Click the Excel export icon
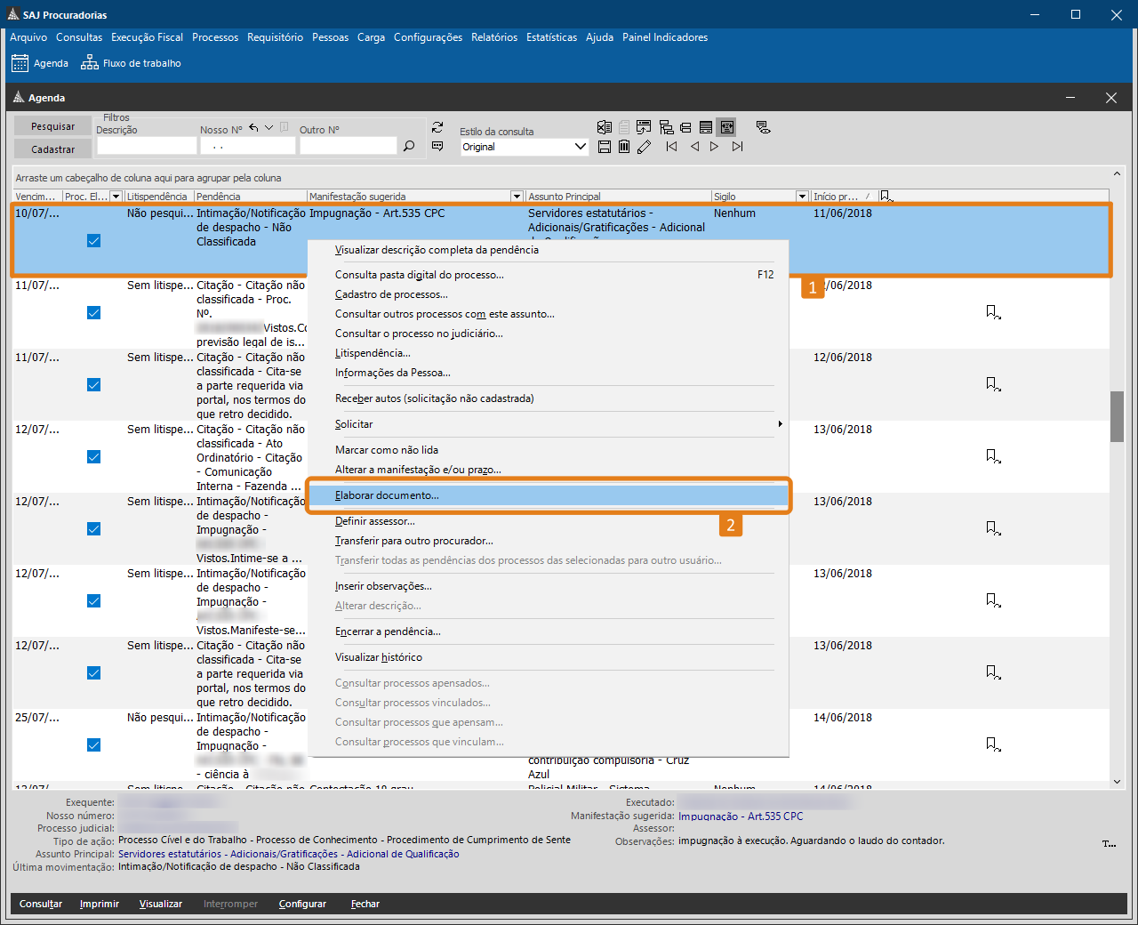The width and height of the screenshot is (1138, 925). pyautogui.click(x=605, y=127)
